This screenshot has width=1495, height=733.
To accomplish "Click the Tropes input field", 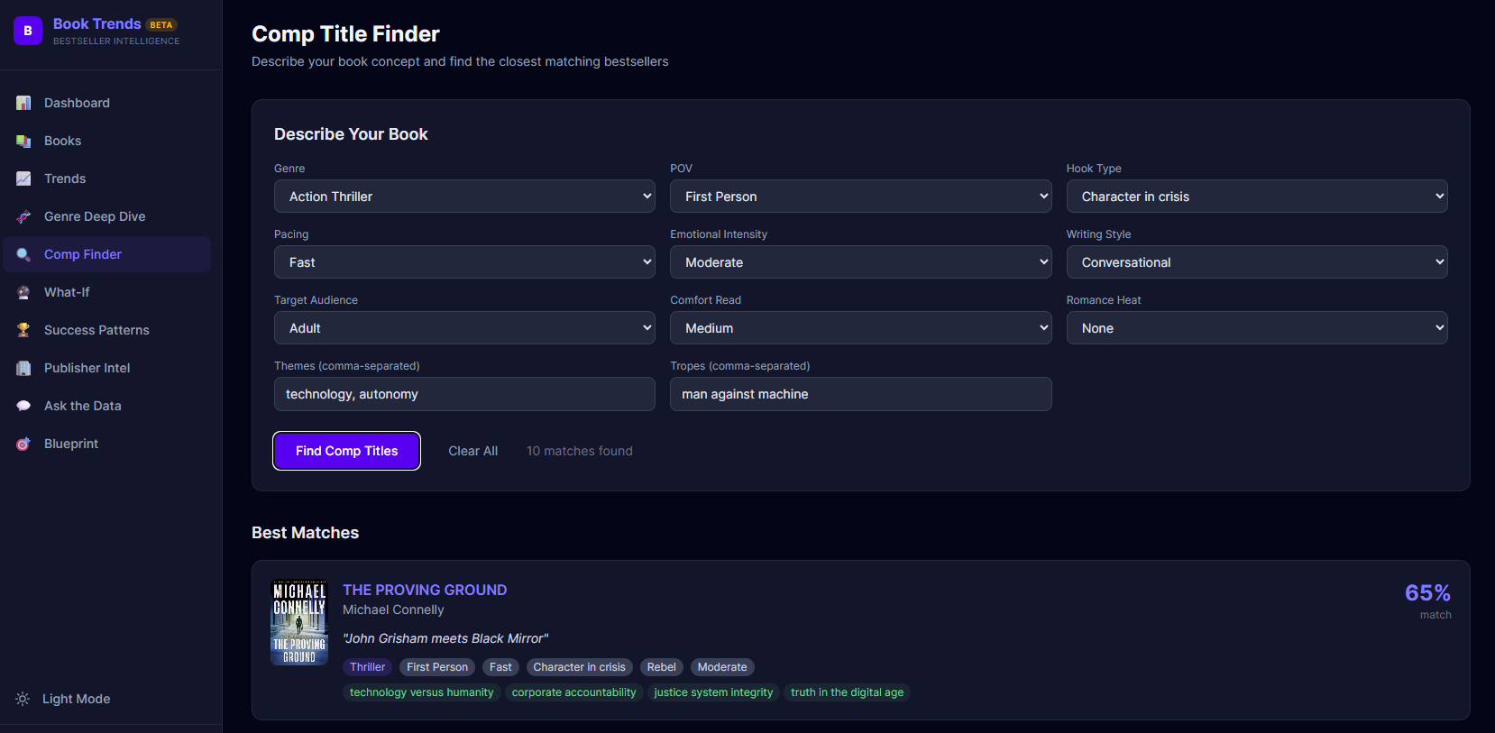I will pyautogui.click(x=860, y=394).
